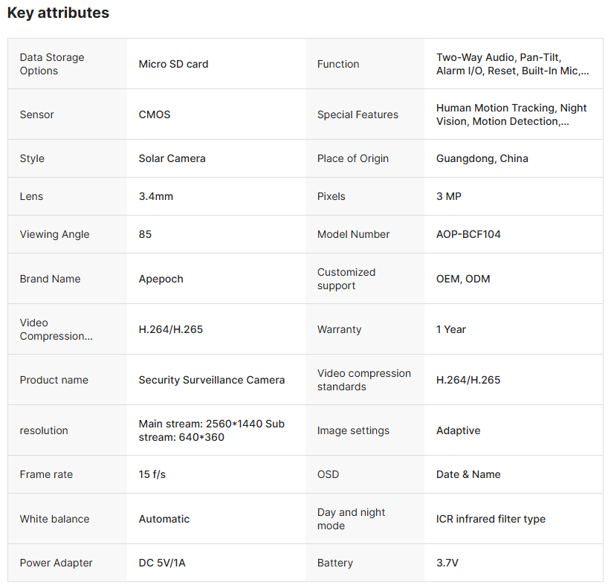Click the "DC 5V/1A" power adapter value
Screen dimensions: 608x588
tap(162, 563)
